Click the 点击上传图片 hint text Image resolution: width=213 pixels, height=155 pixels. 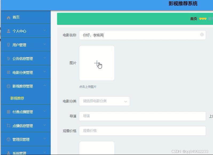tap(88, 87)
